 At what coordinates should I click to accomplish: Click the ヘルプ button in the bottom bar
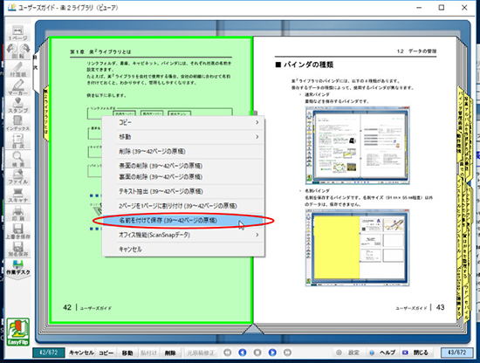(384, 353)
